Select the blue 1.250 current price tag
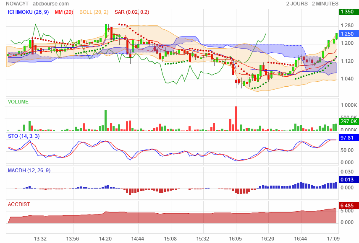 click(x=349, y=34)
